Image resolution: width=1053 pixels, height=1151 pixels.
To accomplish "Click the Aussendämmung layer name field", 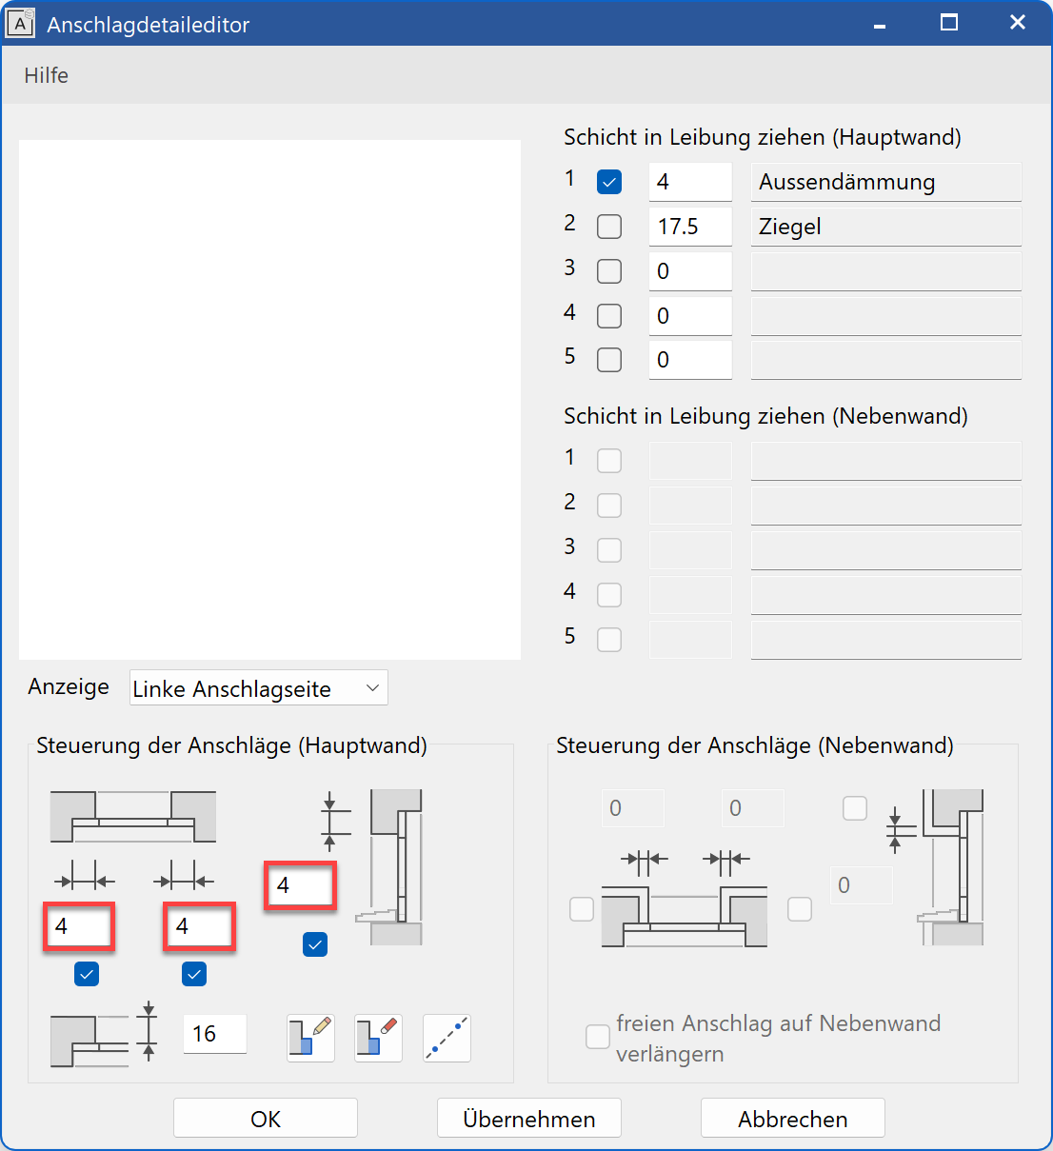I will coord(885,182).
